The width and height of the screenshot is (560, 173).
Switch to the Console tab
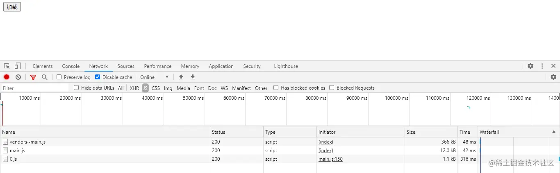71,66
